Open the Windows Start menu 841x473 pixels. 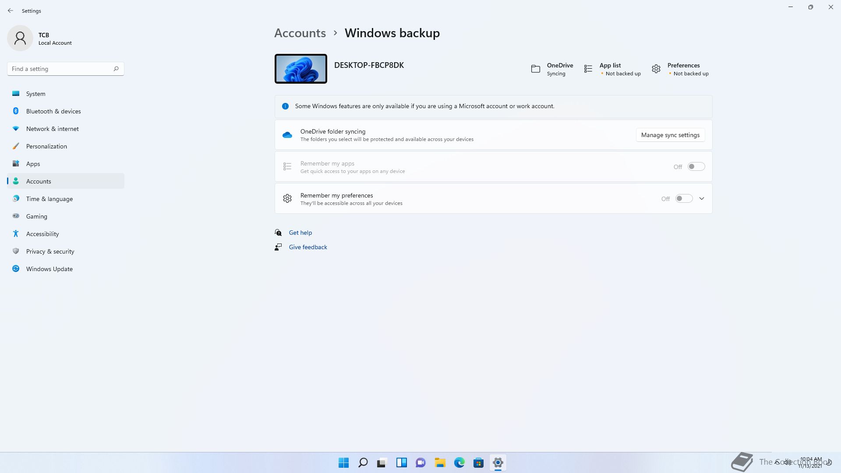pos(343,462)
